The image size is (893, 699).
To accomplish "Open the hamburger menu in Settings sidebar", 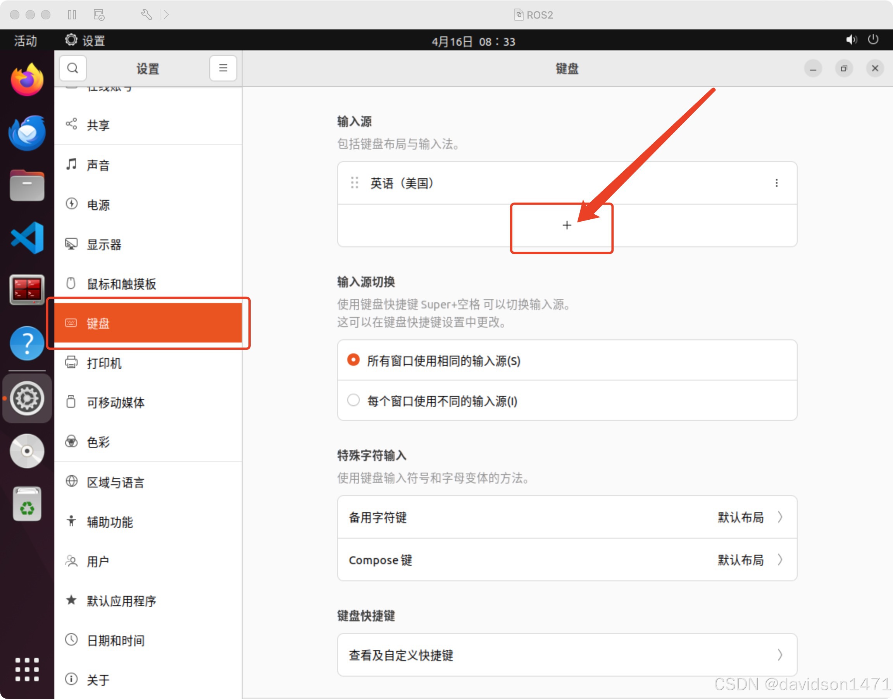I will click(223, 68).
